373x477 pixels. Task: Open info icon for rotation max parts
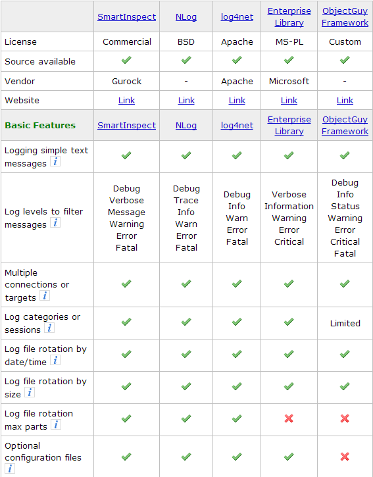coord(56,424)
